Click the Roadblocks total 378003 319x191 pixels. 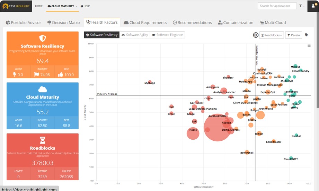coord(43,163)
